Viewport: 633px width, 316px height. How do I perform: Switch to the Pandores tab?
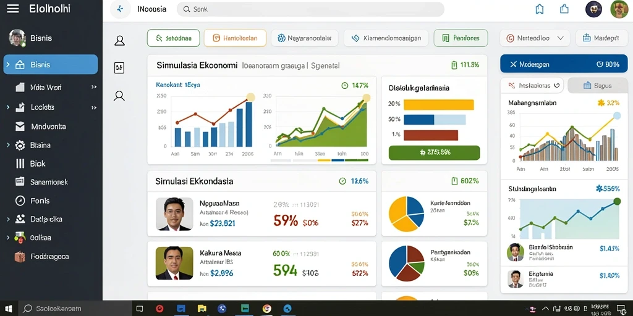point(461,38)
